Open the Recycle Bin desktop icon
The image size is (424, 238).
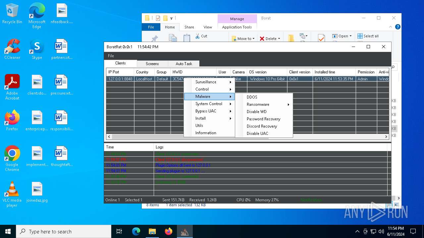[x=12, y=14]
